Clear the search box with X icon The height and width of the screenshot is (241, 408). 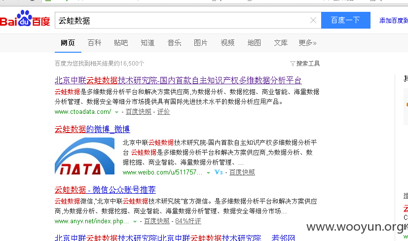pos(313,20)
